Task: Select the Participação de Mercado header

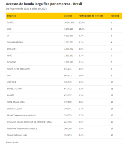Action: tap(91, 16)
